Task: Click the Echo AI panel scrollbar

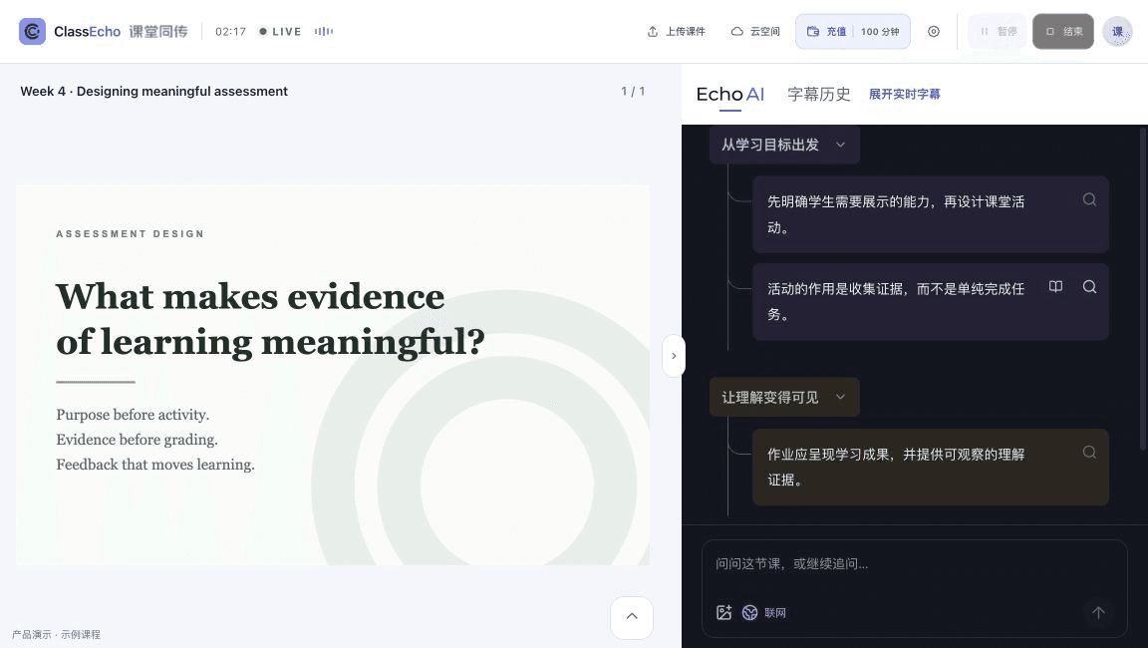Action: [1144, 289]
